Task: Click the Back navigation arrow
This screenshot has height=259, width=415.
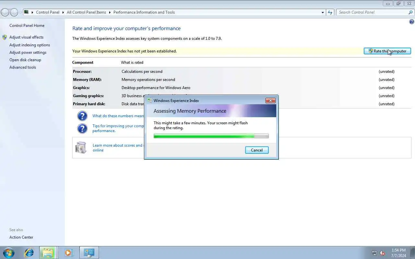Action: 5,12
